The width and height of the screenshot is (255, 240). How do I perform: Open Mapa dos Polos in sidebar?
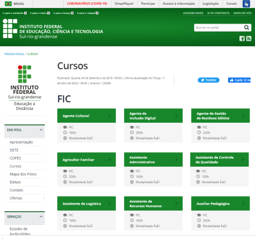click(23, 174)
